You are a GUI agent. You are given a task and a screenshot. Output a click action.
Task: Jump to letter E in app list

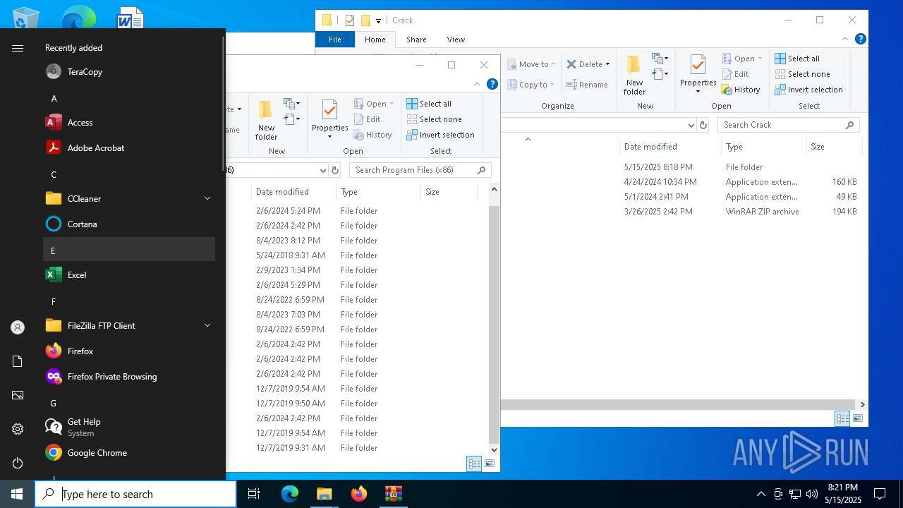[x=129, y=250]
